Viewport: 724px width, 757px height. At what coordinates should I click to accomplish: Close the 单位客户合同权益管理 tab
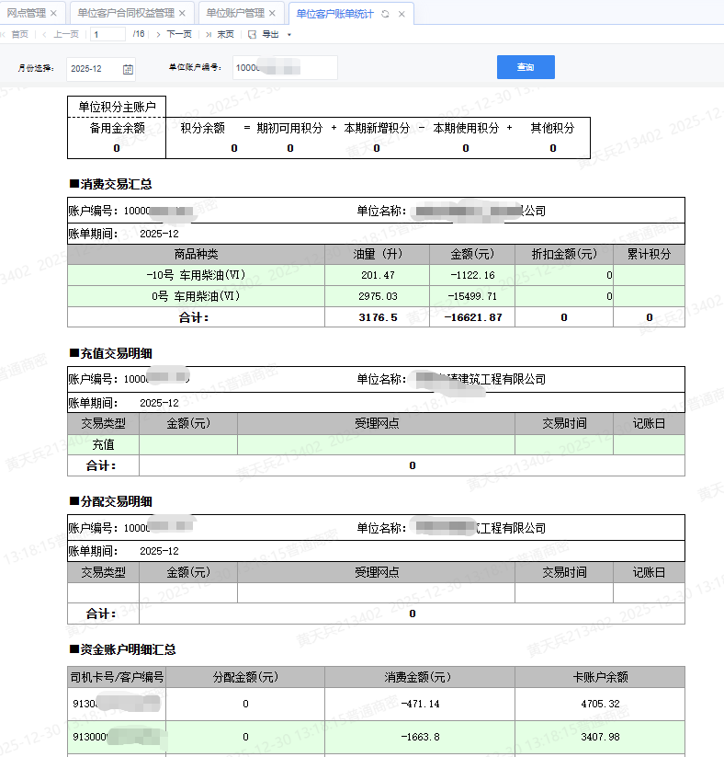point(182,14)
